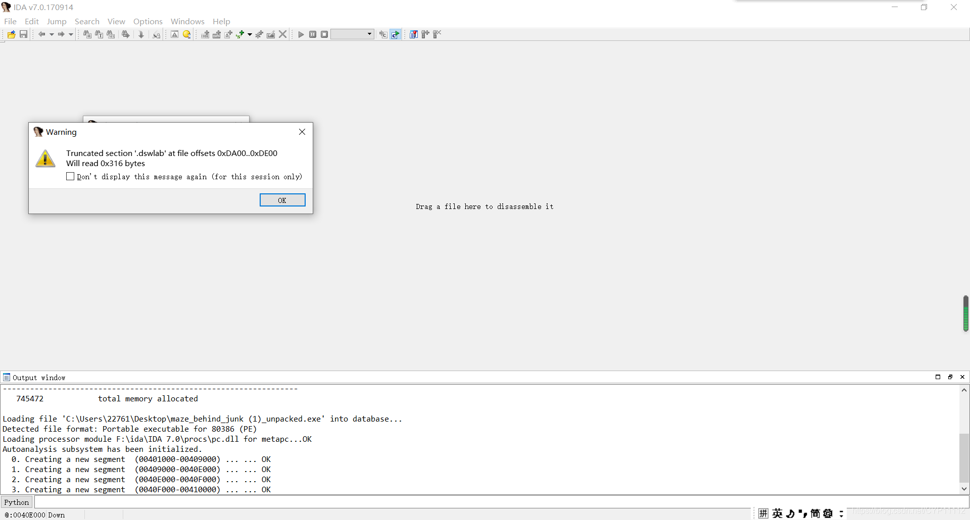This screenshot has height=520, width=970.
Task: Open the back-history dropdown arrow
Action: pyautogui.click(x=52, y=34)
